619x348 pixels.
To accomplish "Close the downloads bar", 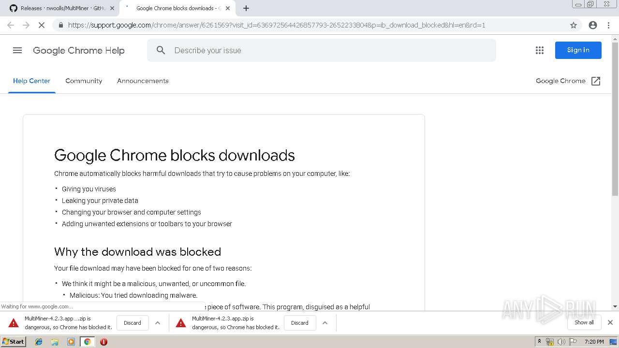I will [x=610, y=322].
